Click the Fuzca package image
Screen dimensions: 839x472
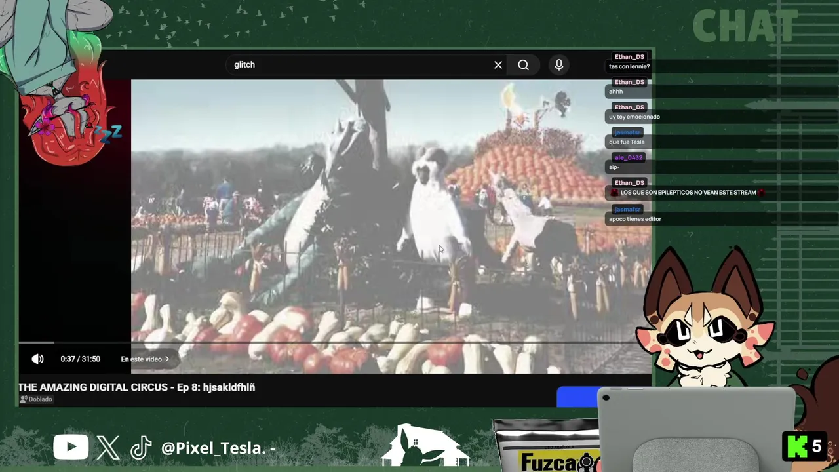[547, 446]
